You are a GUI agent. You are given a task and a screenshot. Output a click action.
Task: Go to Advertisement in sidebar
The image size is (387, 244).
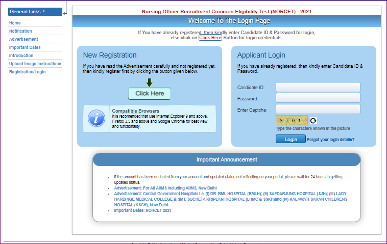click(x=23, y=39)
